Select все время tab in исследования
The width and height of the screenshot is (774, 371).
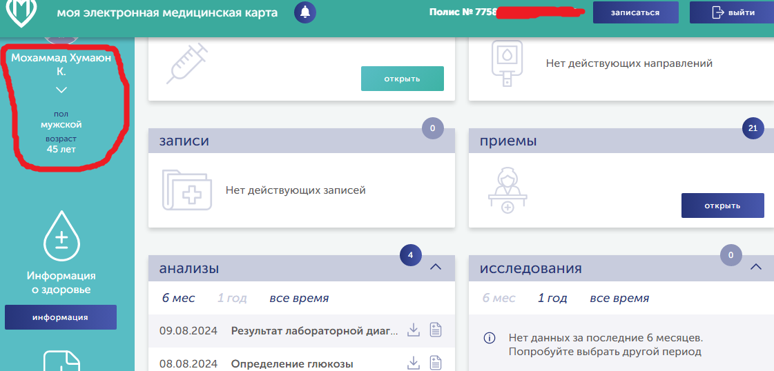click(619, 298)
